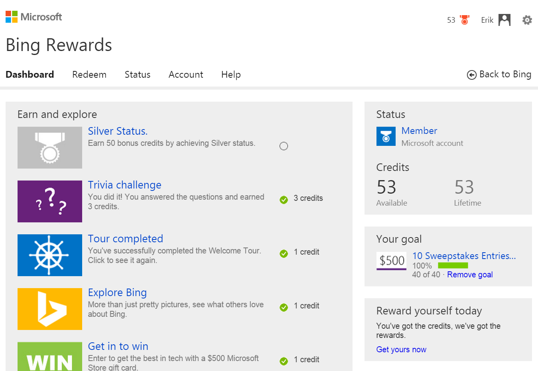Open the Explore Bing link
This screenshot has height=371, width=538.
[118, 292]
